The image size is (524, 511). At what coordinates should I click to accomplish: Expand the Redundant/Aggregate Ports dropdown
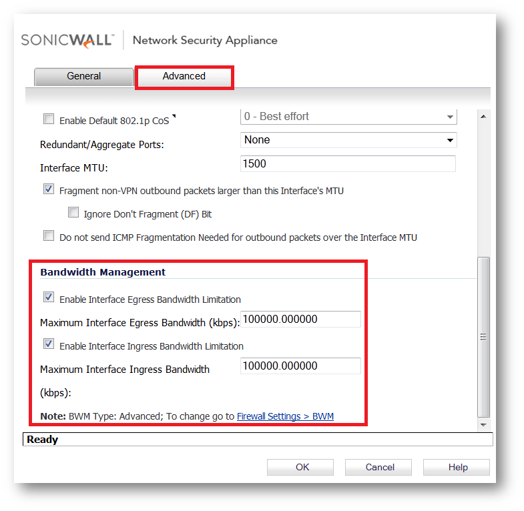click(x=348, y=140)
